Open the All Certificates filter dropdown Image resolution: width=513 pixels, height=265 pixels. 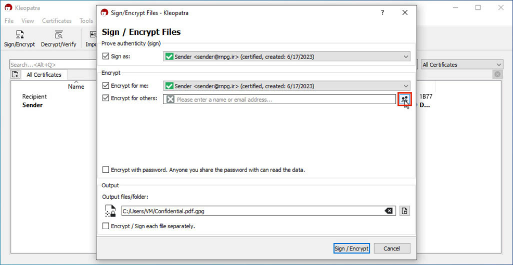click(461, 64)
